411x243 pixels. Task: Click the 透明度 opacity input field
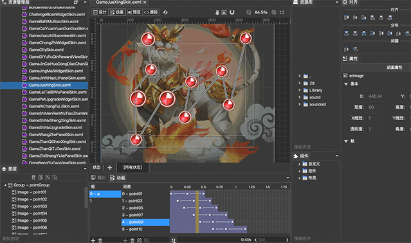pyautogui.click(x=375, y=129)
